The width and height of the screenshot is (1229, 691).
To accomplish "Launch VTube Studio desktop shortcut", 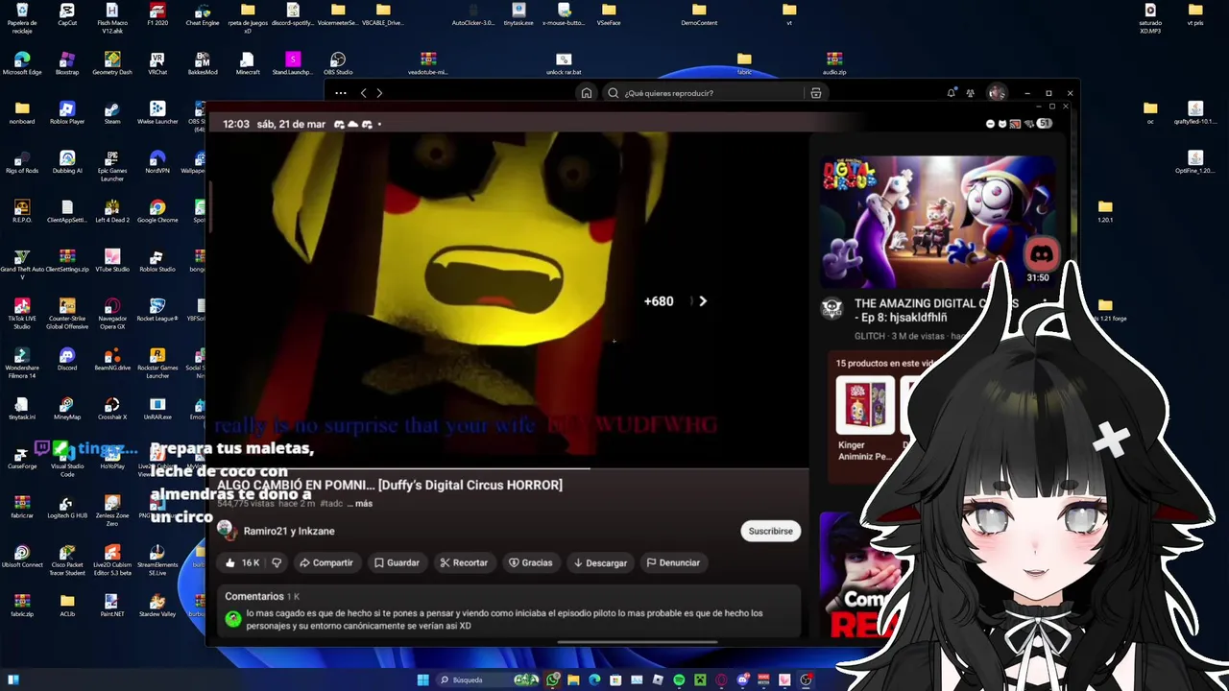I will pos(112,261).
